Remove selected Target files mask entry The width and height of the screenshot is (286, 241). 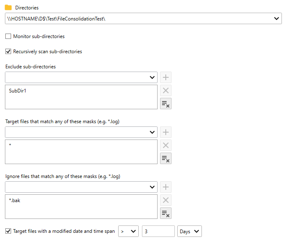[x=166, y=145]
